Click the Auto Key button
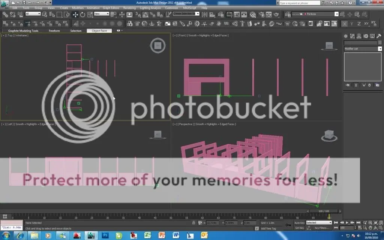 [299, 223]
